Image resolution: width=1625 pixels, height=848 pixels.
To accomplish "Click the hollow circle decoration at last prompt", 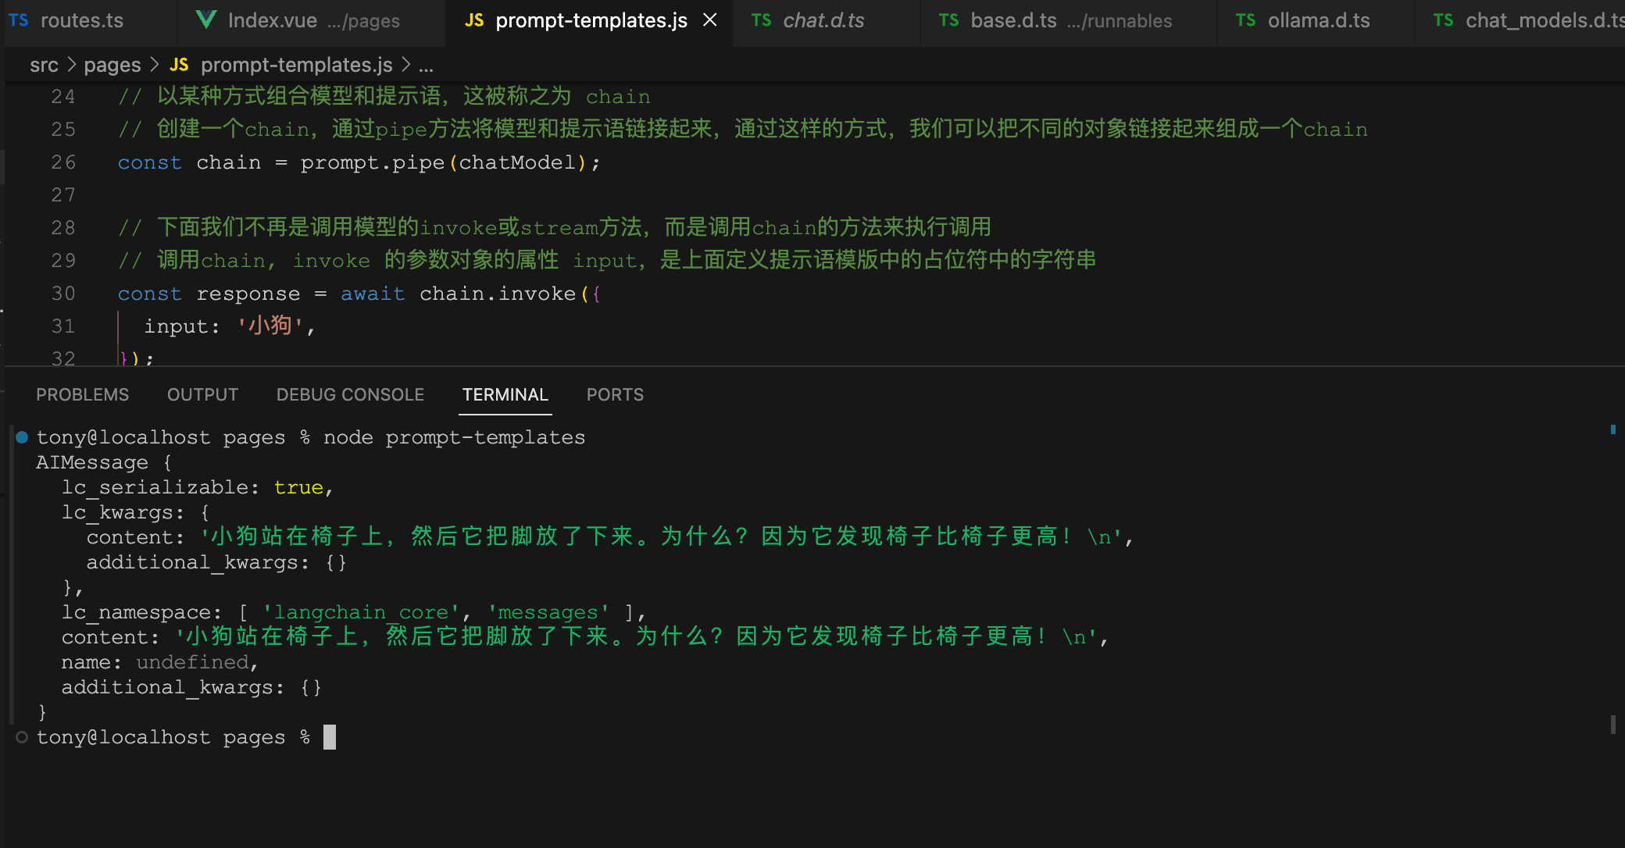I will click(x=21, y=736).
